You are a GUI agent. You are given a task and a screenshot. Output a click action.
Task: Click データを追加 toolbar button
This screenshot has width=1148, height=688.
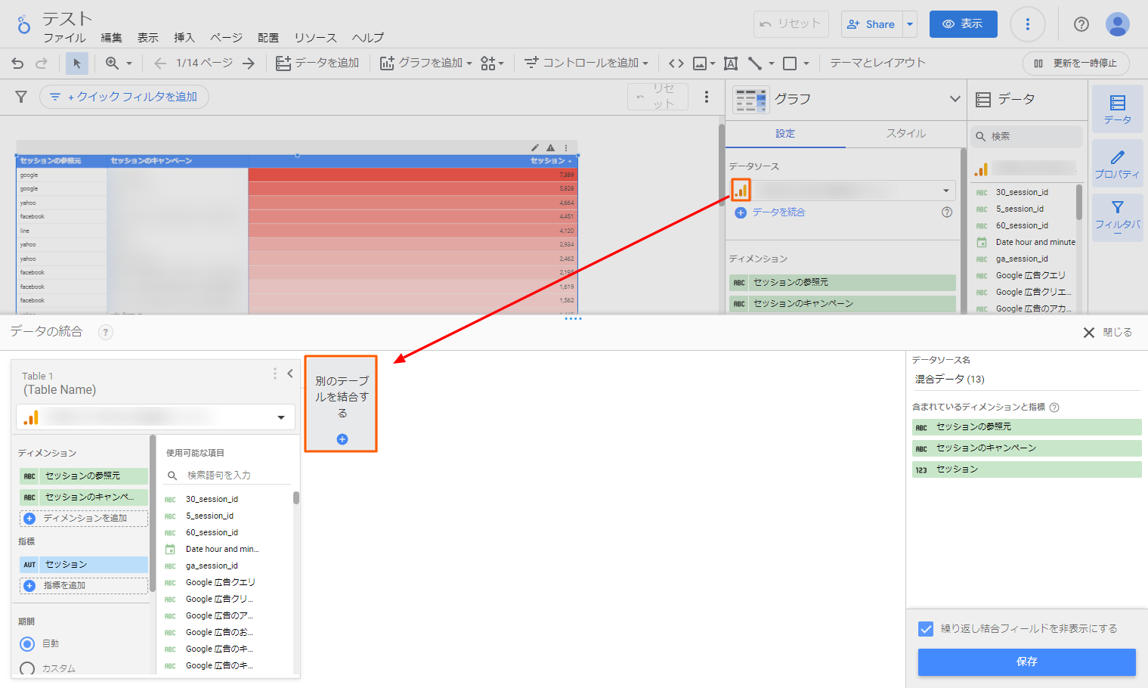(317, 64)
